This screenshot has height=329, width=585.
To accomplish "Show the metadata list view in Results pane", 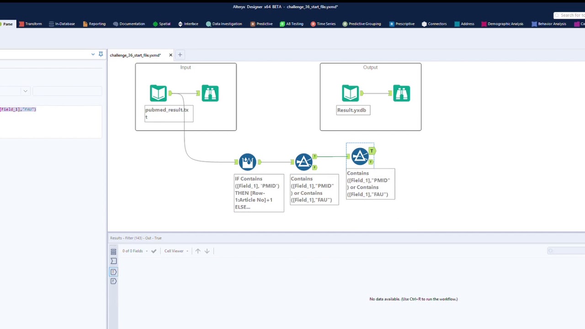I will click(x=113, y=251).
